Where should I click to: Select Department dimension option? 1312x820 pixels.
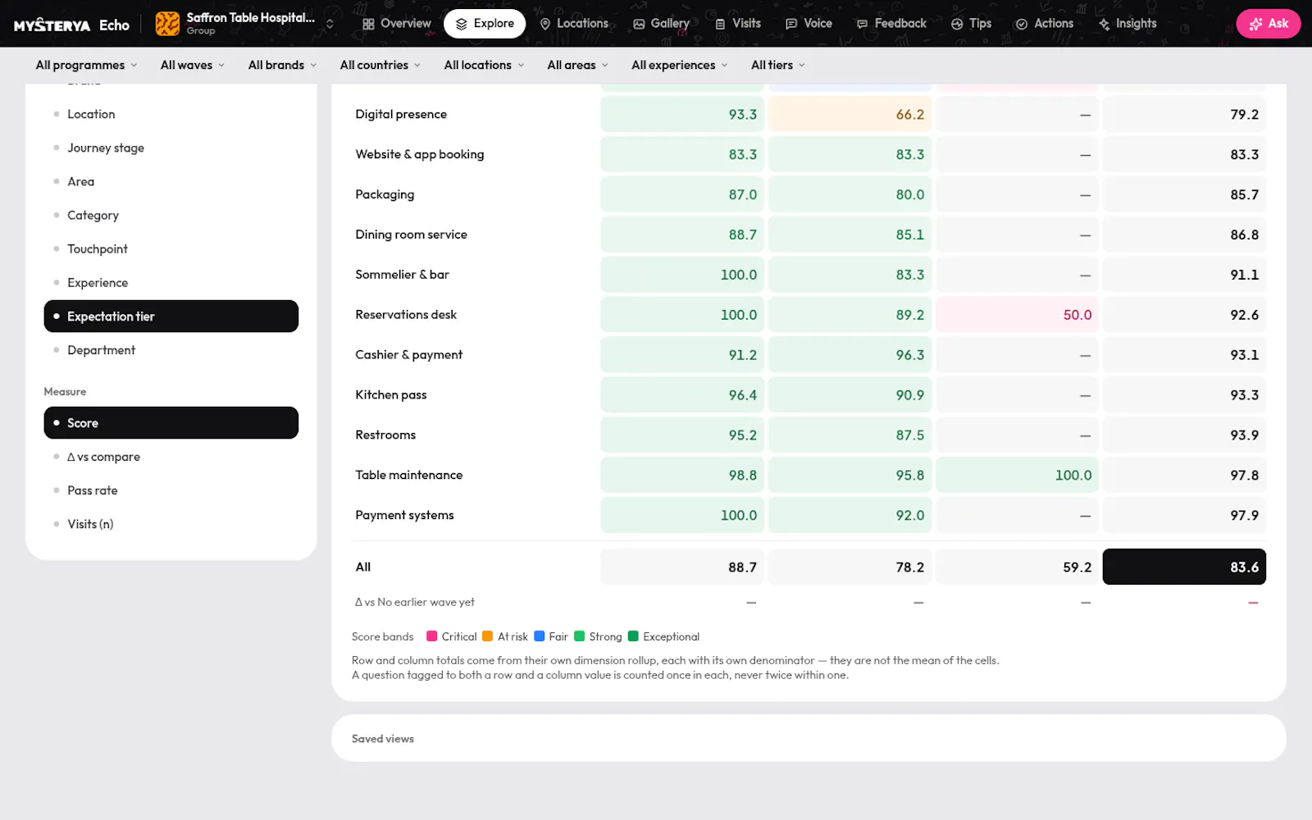[x=171, y=349]
